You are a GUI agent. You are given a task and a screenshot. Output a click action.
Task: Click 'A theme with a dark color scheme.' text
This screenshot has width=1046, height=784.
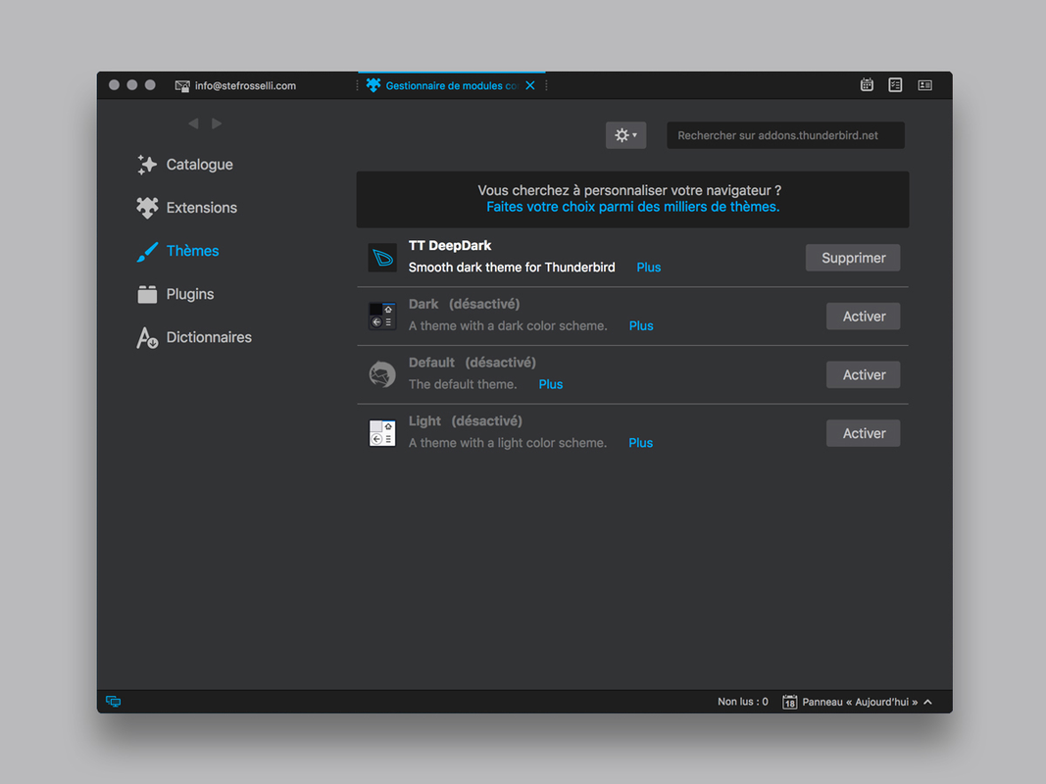(508, 326)
